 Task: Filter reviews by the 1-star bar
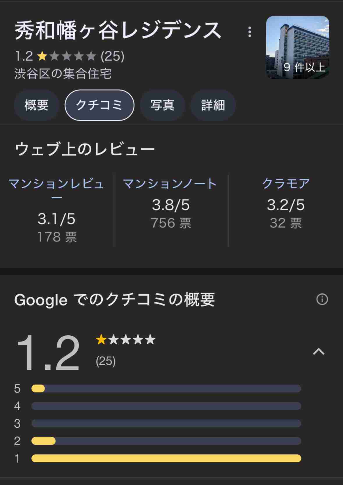166,459
